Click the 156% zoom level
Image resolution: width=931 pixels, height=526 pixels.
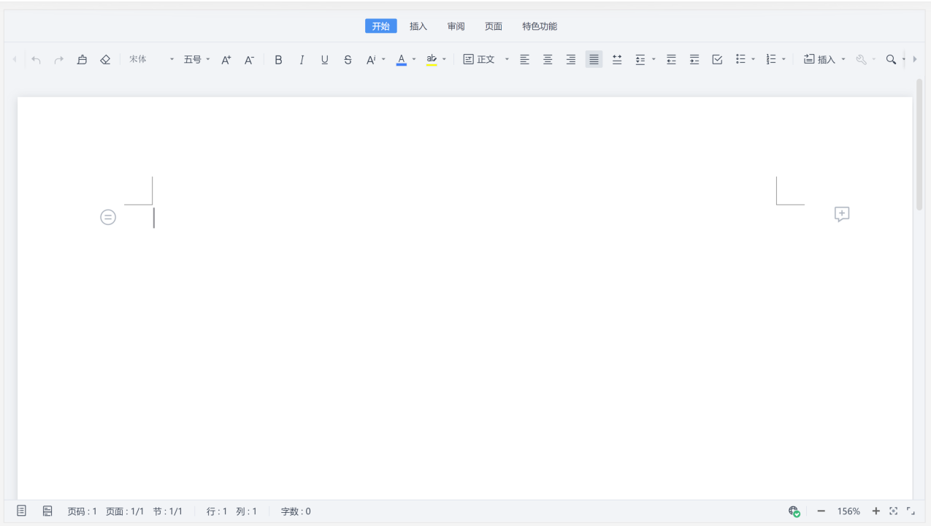tap(848, 511)
